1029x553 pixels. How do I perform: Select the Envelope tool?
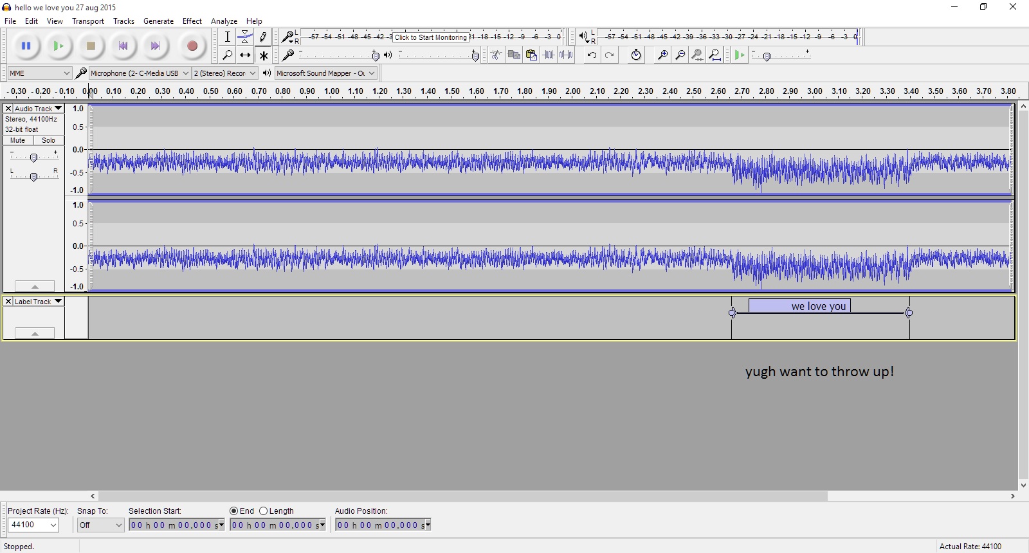click(245, 37)
